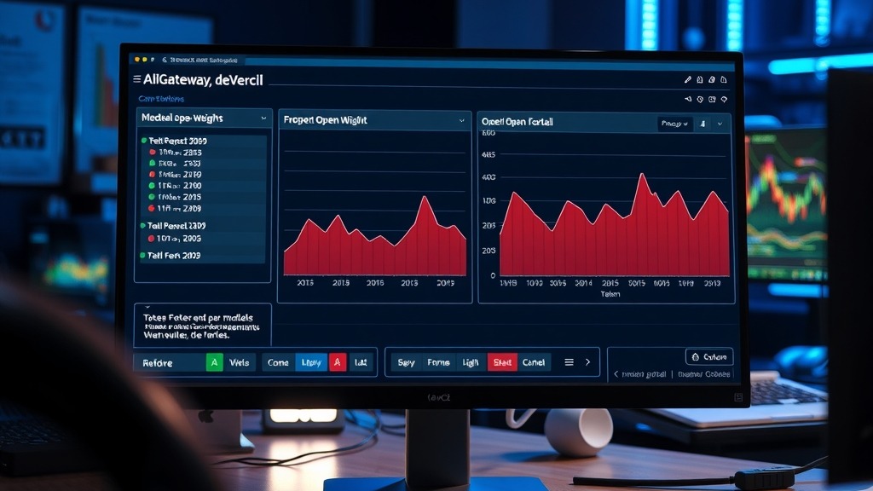Click the Cutore button with lock icon
The height and width of the screenshot is (491, 873).
[709, 357]
